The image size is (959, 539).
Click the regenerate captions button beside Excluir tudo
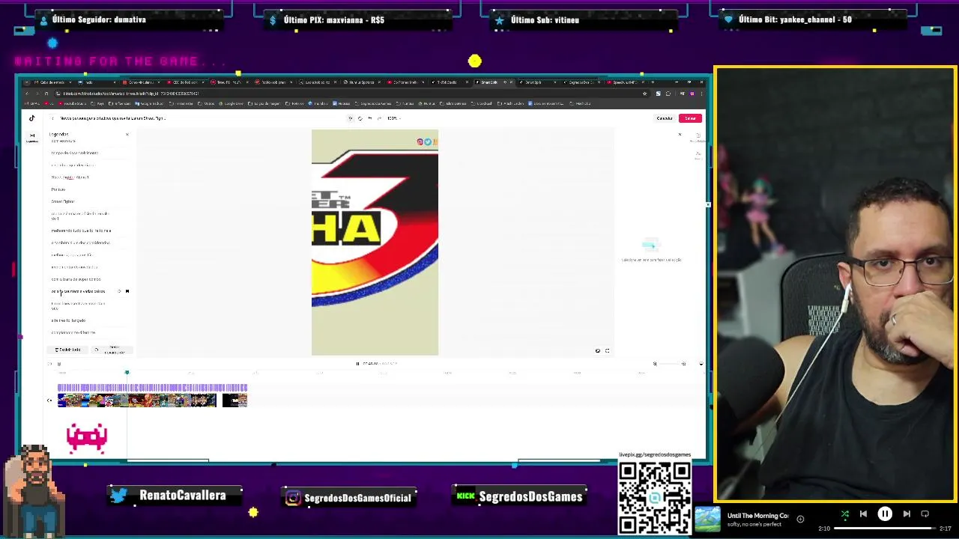click(x=110, y=350)
